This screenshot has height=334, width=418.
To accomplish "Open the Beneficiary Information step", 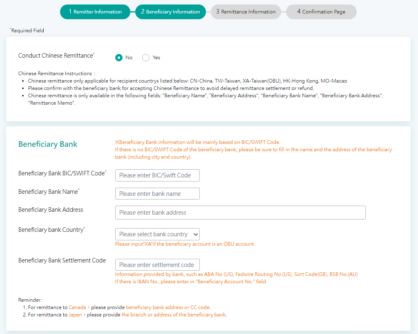I will (x=170, y=12).
